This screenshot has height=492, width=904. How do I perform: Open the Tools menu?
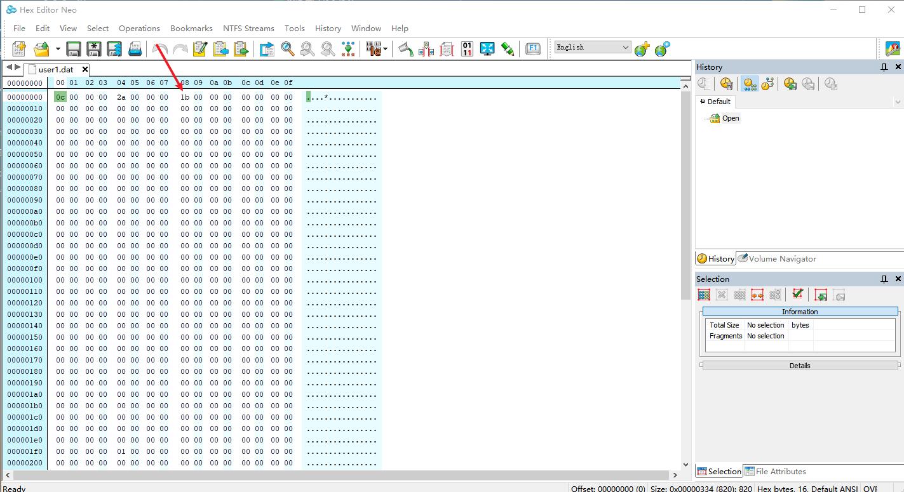point(295,28)
